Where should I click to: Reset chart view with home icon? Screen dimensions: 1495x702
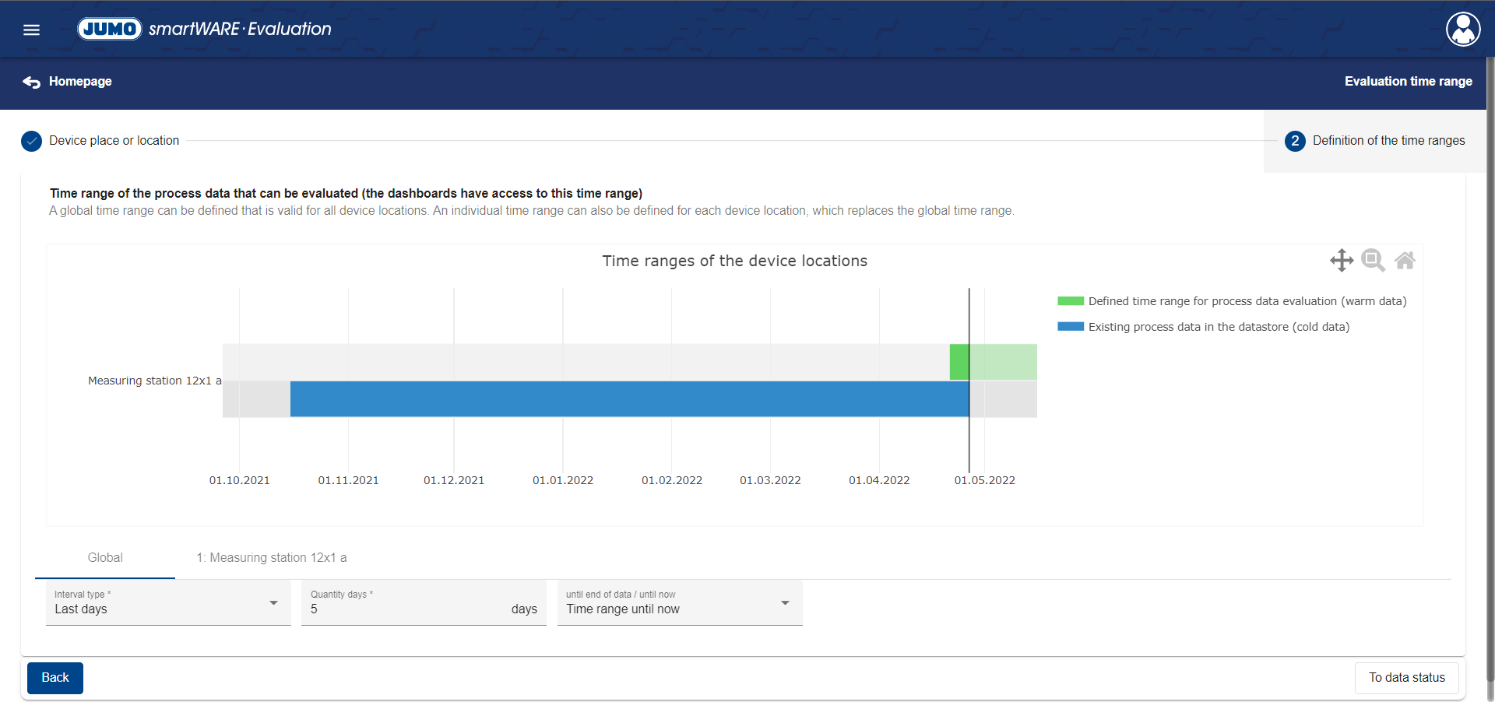click(1405, 260)
